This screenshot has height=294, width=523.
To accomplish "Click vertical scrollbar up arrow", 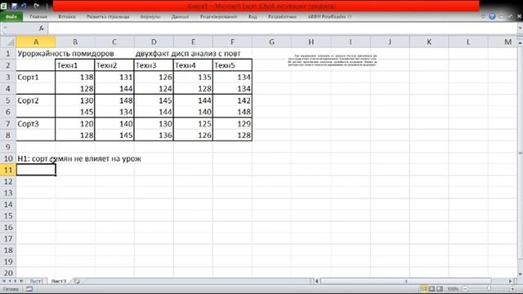I will click(520, 43).
